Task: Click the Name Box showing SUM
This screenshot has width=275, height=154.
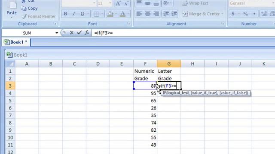Action: [x=27, y=33]
